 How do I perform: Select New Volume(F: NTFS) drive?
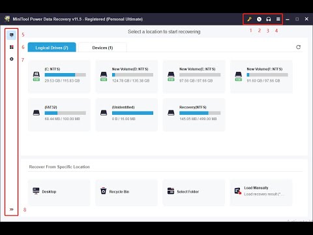click(x=261, y=76)
